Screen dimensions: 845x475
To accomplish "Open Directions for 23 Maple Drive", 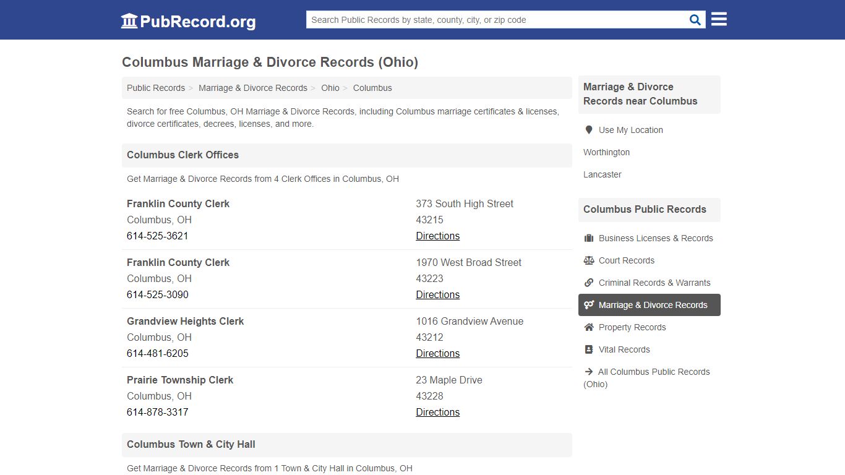I will click(x=438, y=412).
